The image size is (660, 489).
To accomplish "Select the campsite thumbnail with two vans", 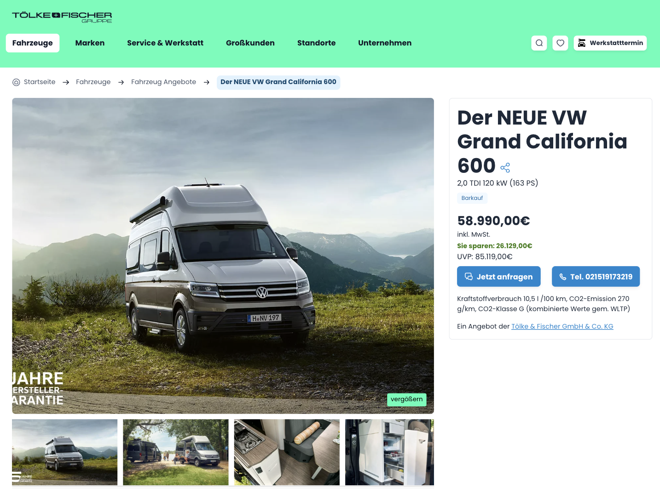I will 176,452.
